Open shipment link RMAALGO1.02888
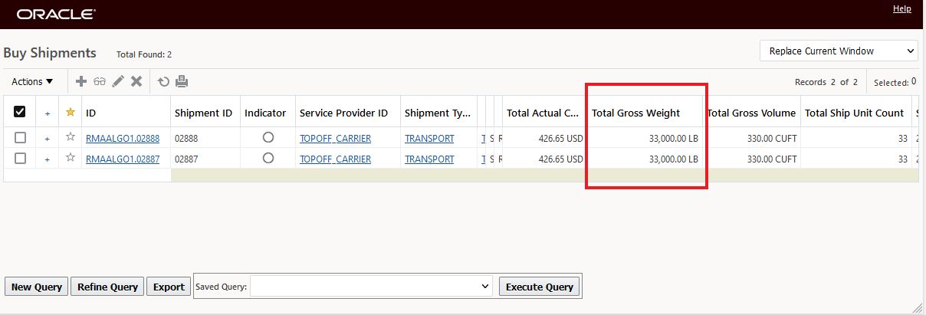 tap(123, 139)
